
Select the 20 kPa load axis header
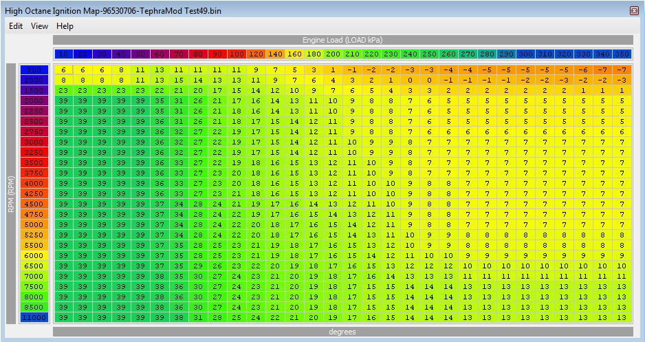(x=83, y=54)
